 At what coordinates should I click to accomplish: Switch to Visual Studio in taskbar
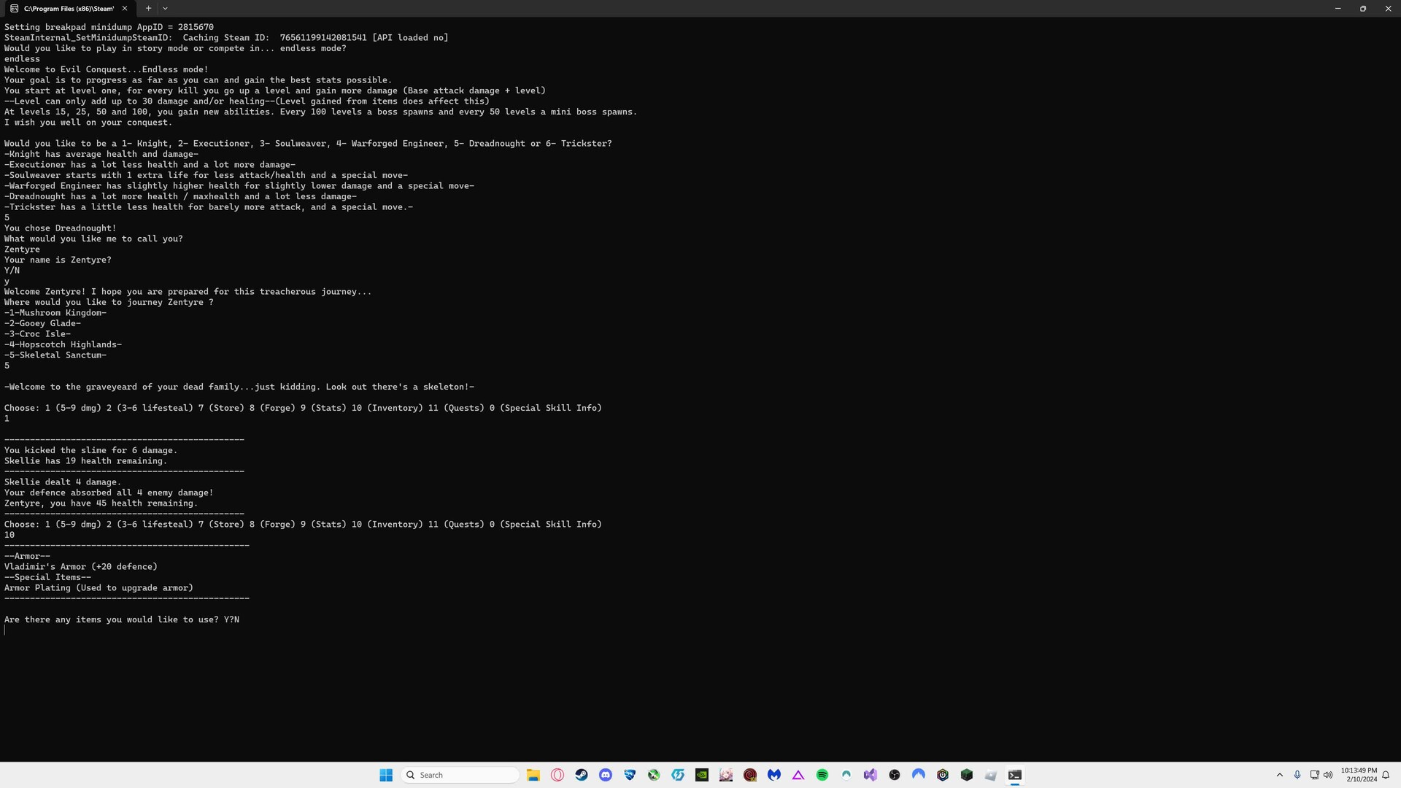point(871,775)
